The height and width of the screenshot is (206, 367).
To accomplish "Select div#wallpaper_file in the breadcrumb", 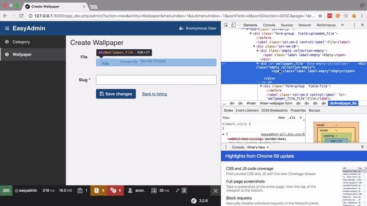I will pos(343,103).
